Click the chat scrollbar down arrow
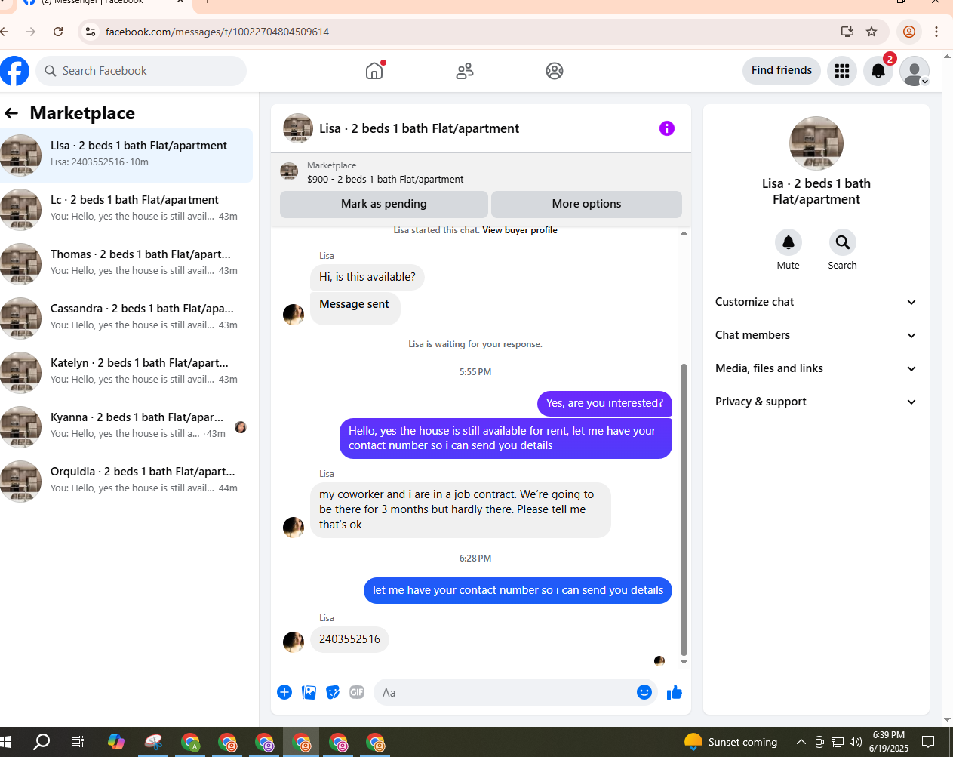Screen dimensions: 953x757 click(x=684, y=662)
